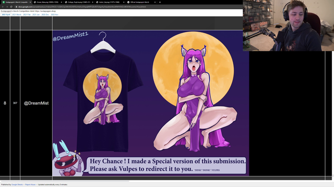Open the 2021 Jan sheet tab

click(x=36, y=15)
